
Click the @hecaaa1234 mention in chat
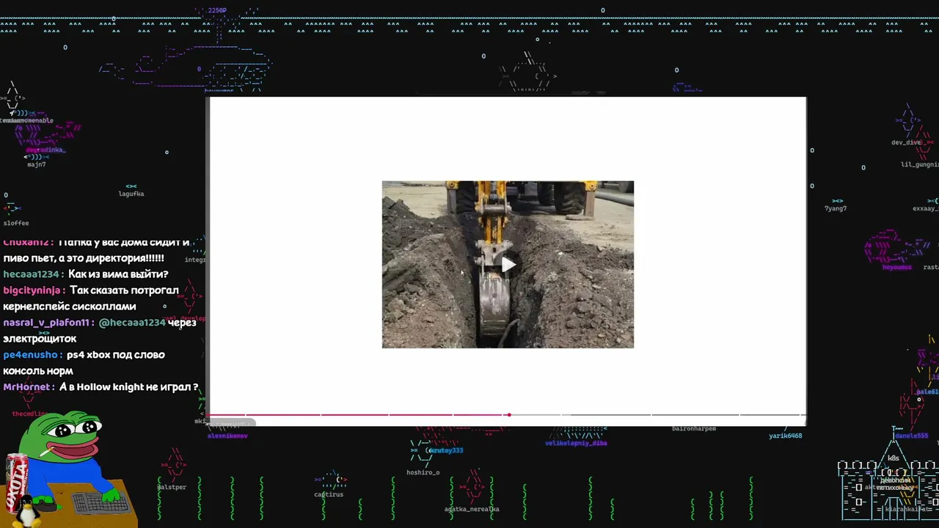(132, 323)
